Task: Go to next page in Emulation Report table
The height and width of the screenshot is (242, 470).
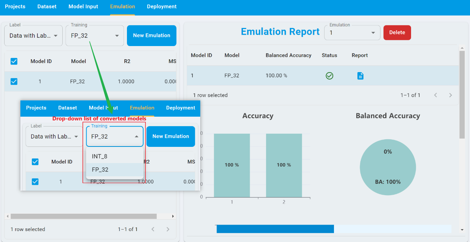Action: (x=450, y=95)
